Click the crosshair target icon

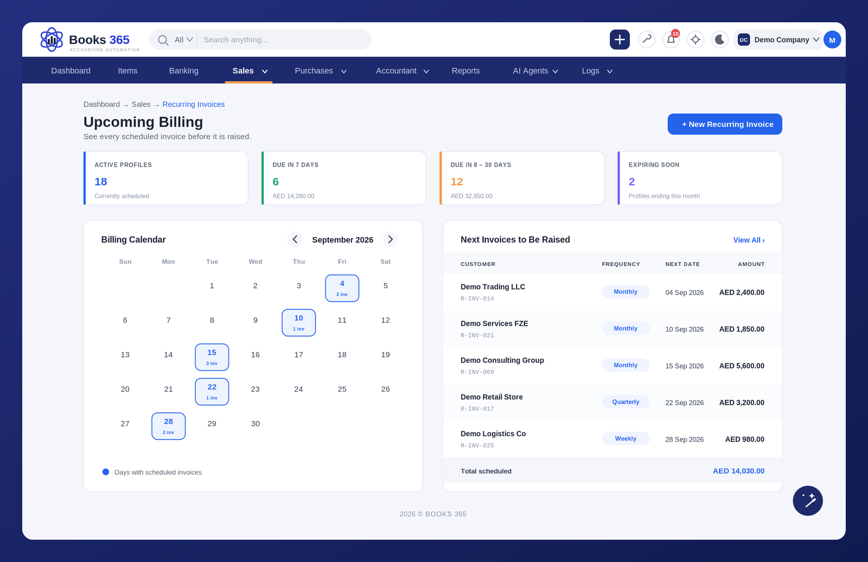click(x=695, y=40)
